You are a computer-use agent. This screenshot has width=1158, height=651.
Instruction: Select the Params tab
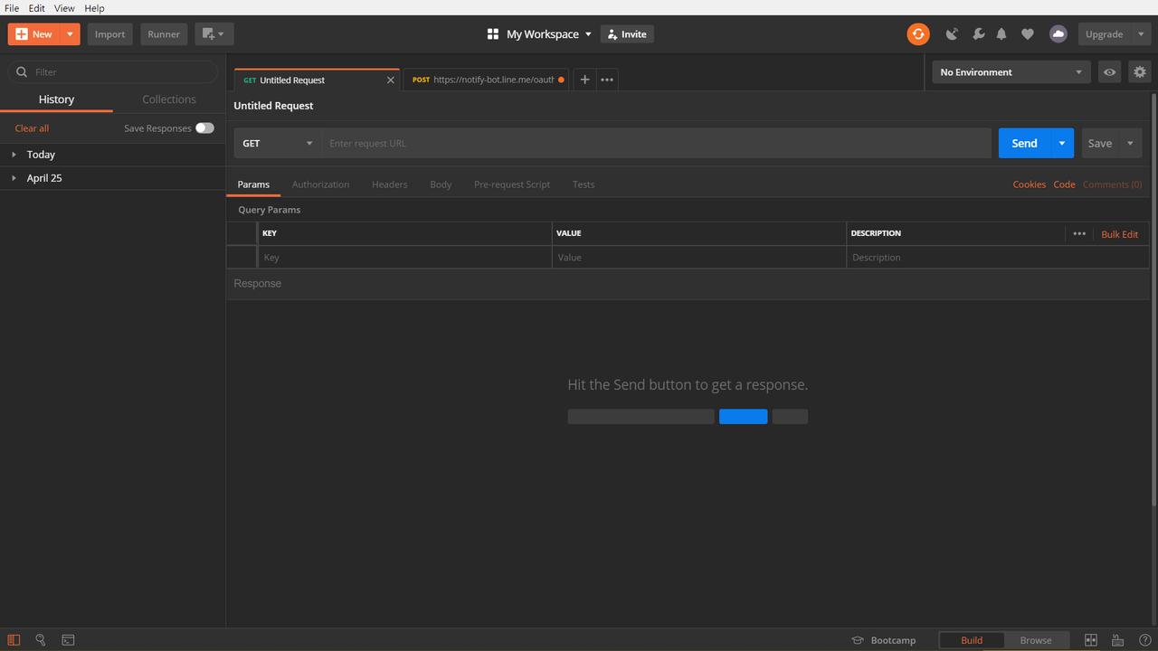click(x=253, y=184)
